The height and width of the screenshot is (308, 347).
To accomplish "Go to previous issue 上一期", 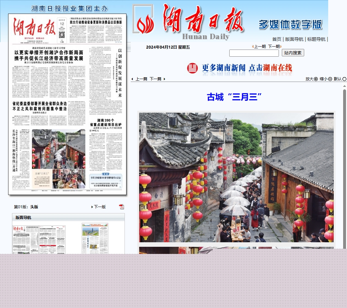I will pyautogui.click(x=259, y=47).
